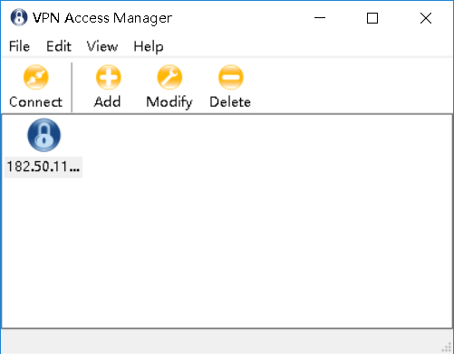This screenshot has height=354, width=454.
Task: Minimize the VPN Access Manager window
Action: tap(320, 18)
